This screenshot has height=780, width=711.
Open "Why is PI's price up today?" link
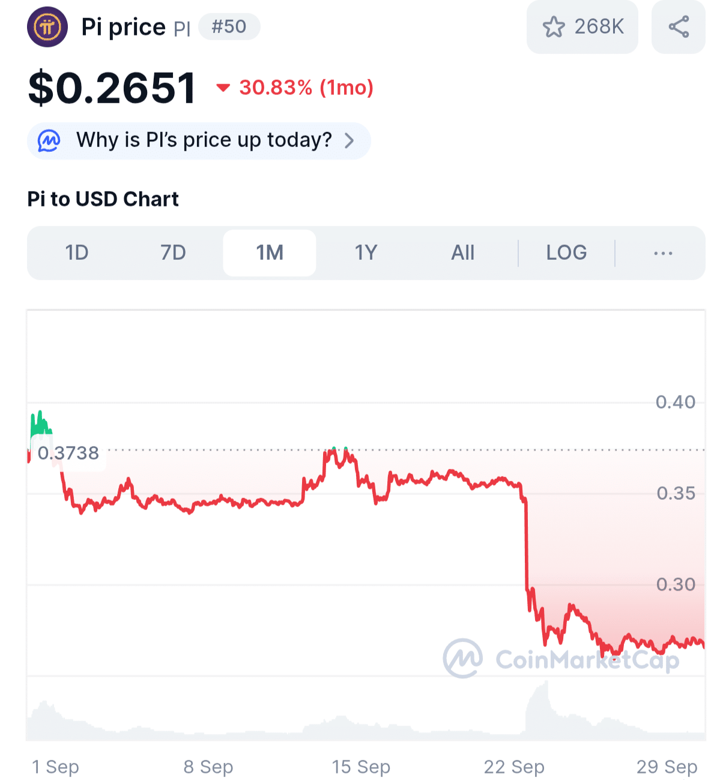point(204,141)
